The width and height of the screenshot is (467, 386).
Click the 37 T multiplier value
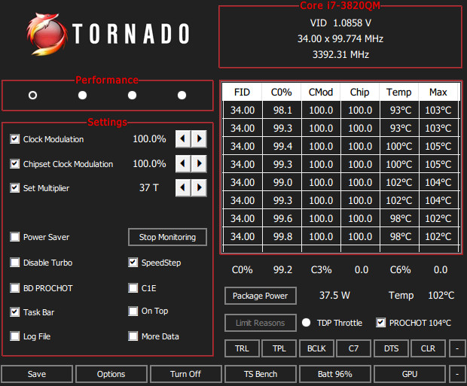point(149,188)
